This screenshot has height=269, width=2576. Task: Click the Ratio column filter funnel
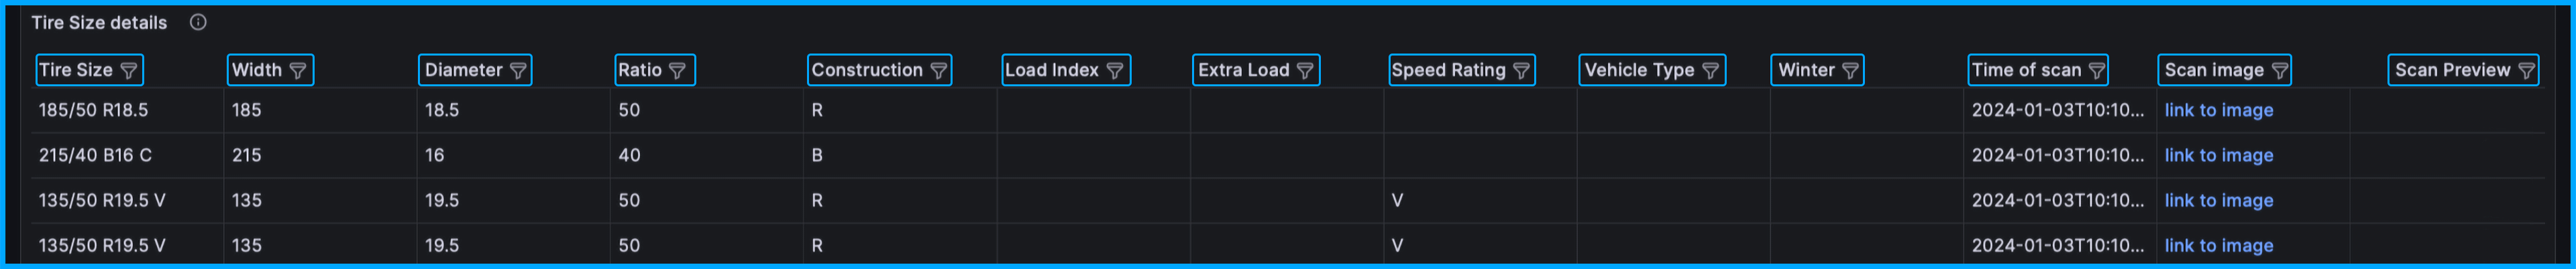(x=678, y=71)
